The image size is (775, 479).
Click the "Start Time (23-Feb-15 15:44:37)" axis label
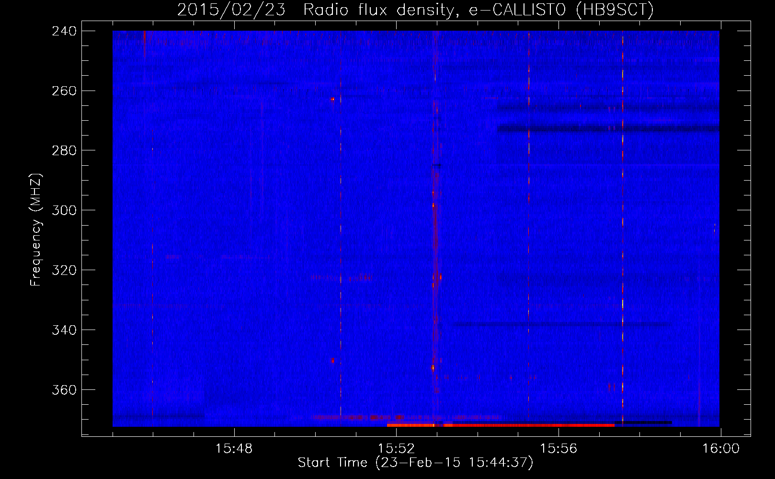click(415, 463)
